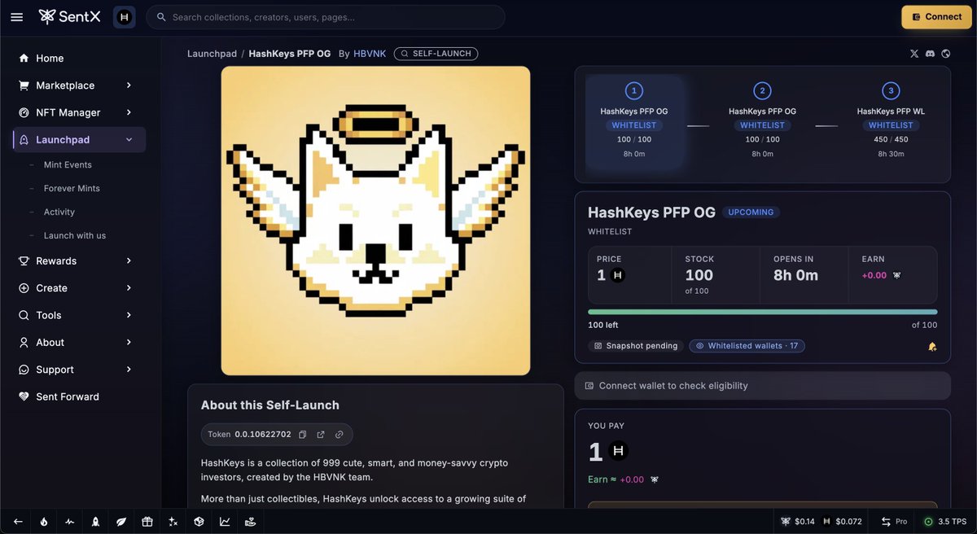977x534 pixels.
Task: Click the Snapshot pending badge
Action: pos(636,346)
